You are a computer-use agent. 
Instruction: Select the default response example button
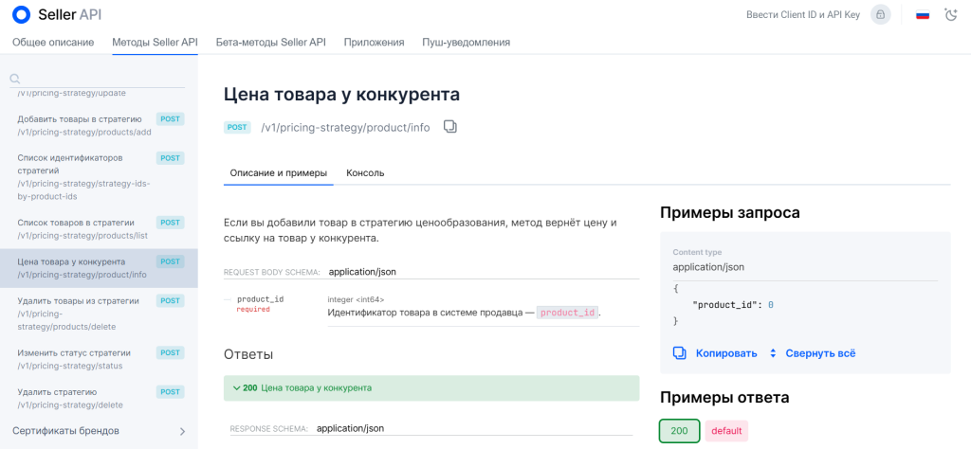(x=726, y=430)
